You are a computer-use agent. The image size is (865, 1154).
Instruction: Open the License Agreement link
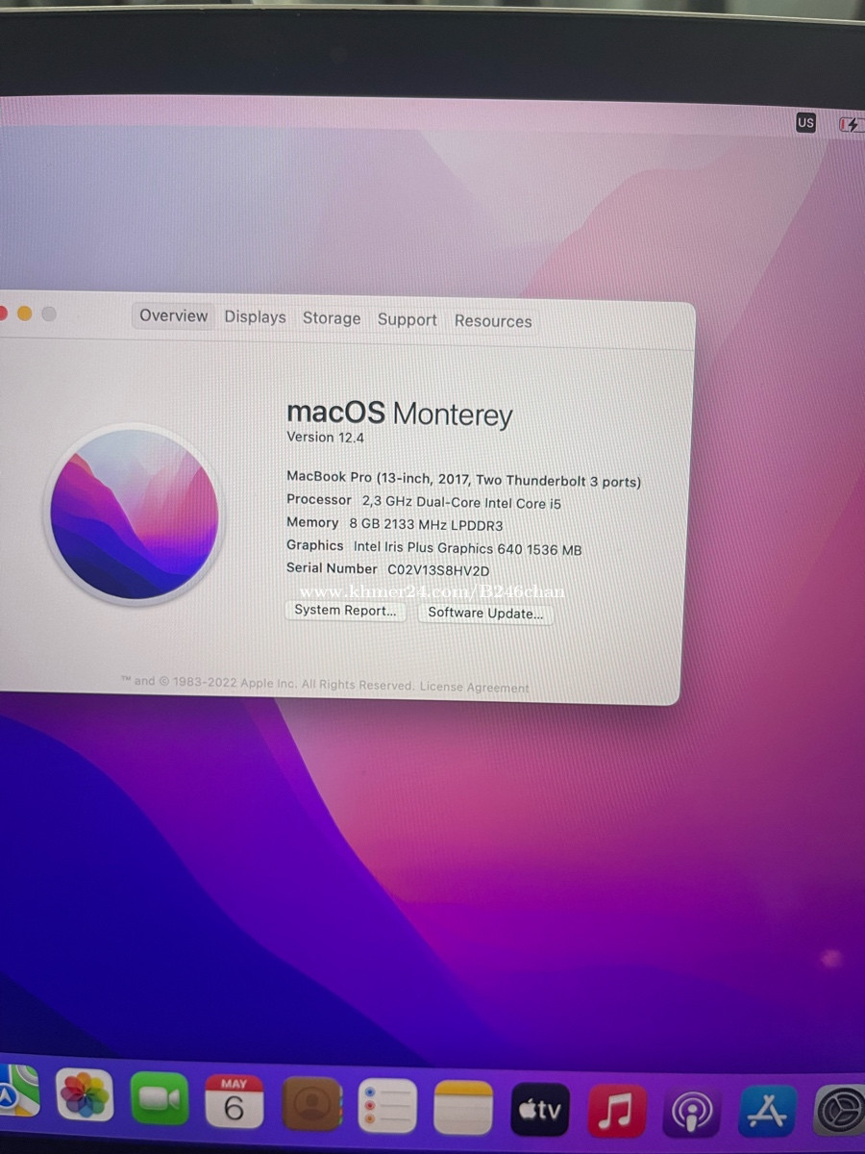click(x=474, y=688)
